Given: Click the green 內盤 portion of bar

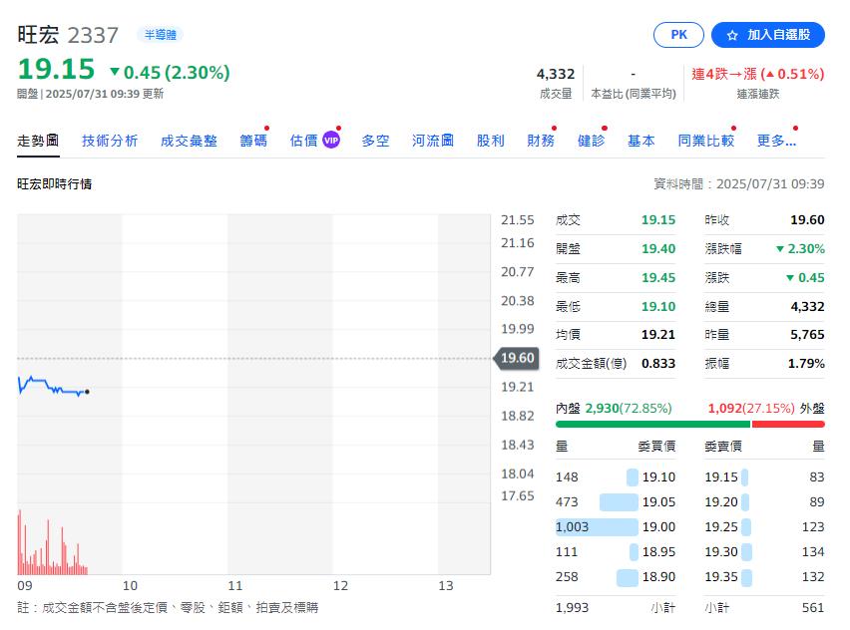Looking at the screenshot, I should click(652, 424).
